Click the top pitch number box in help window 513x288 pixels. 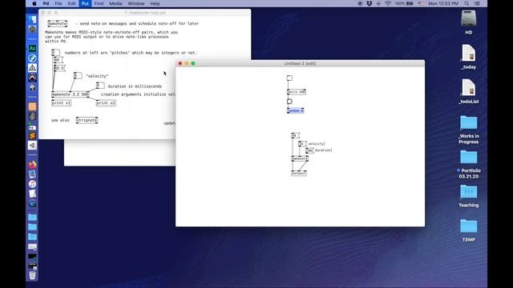(x=55, y=53)
